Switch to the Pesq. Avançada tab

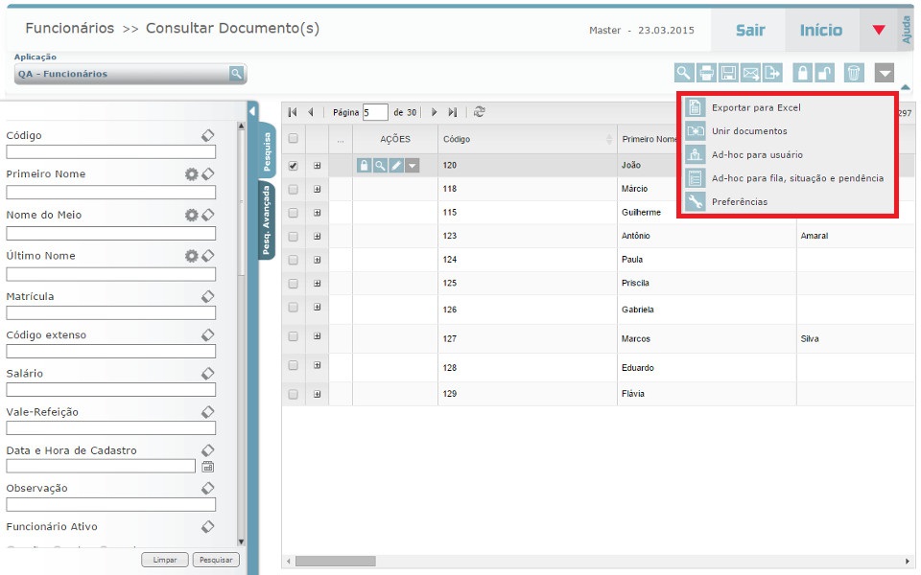(x=266, y=221)
